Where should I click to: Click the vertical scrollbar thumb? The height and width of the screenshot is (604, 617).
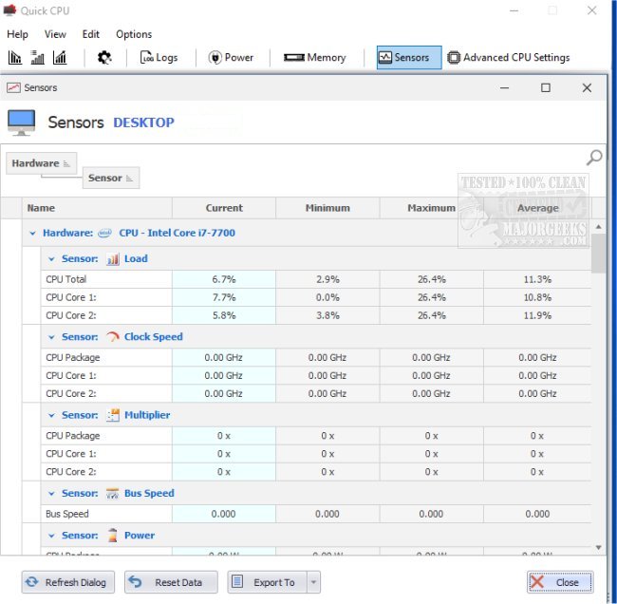(x=599, y=254)
